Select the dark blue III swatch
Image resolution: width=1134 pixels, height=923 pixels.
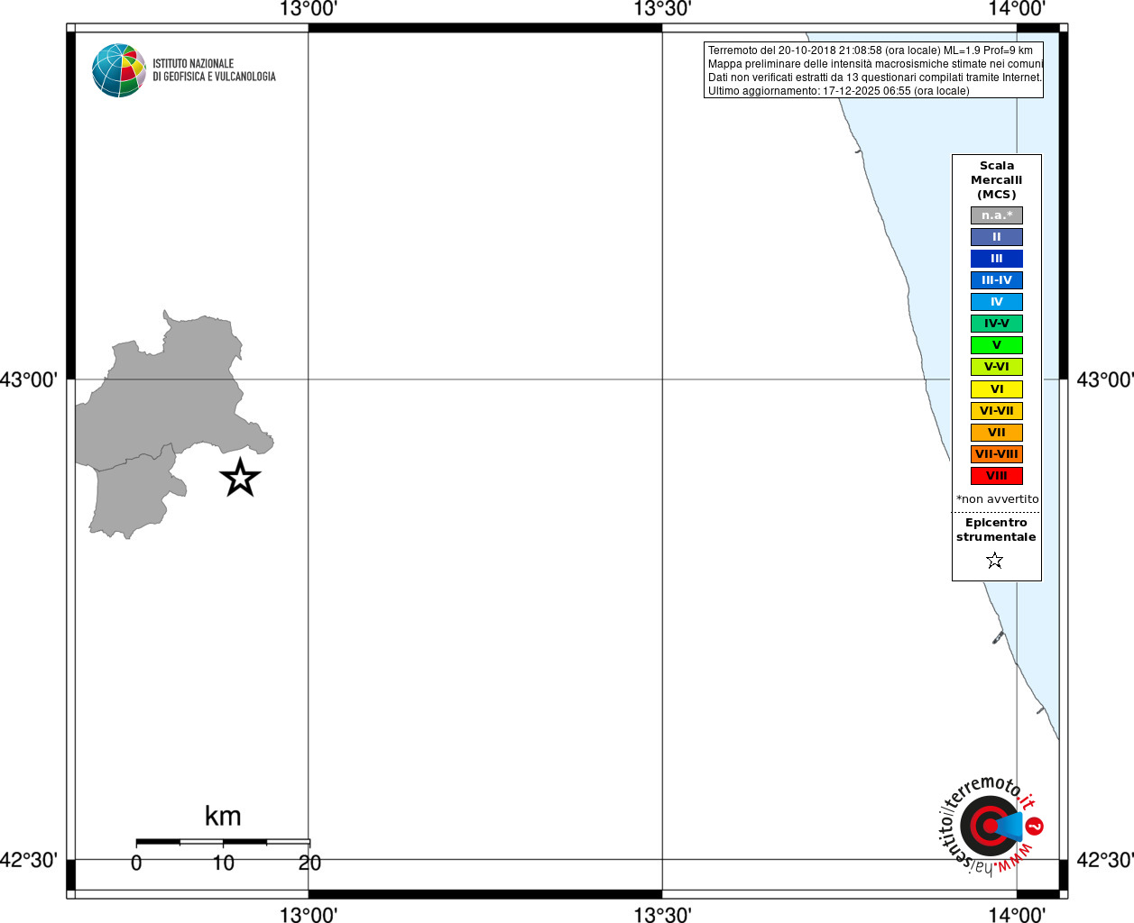[996, 259]
